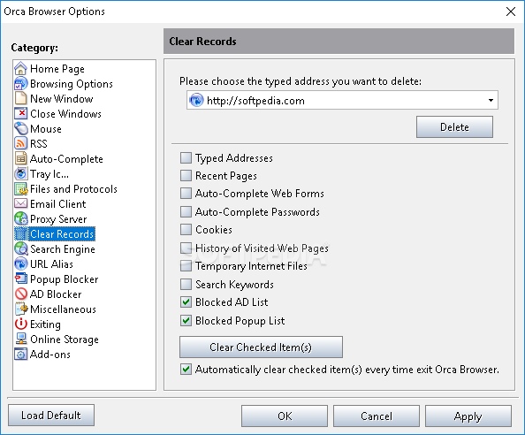Click the Search Engine magnifier icon
The width and height of the screenshot is (525, 435).
[20, 248]
